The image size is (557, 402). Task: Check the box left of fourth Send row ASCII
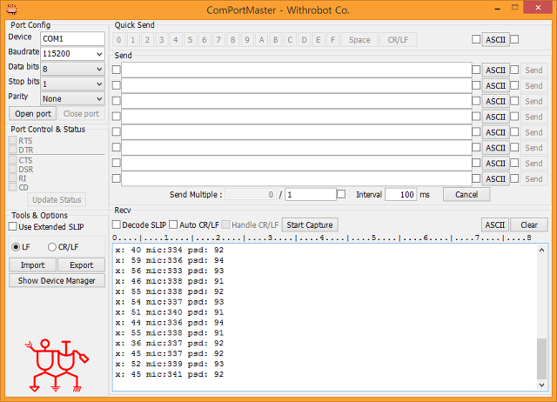476,116
